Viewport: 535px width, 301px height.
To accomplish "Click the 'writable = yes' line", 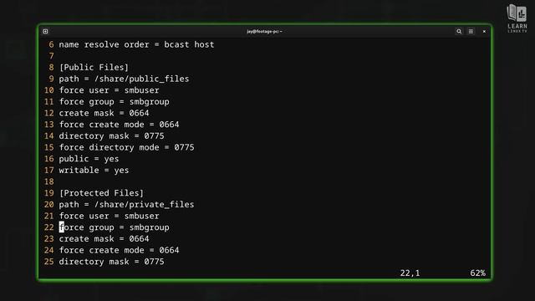I will (94, 171).
